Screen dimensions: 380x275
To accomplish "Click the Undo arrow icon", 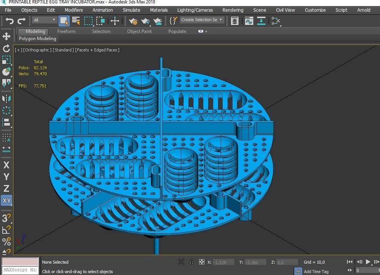I will [10, 21].
